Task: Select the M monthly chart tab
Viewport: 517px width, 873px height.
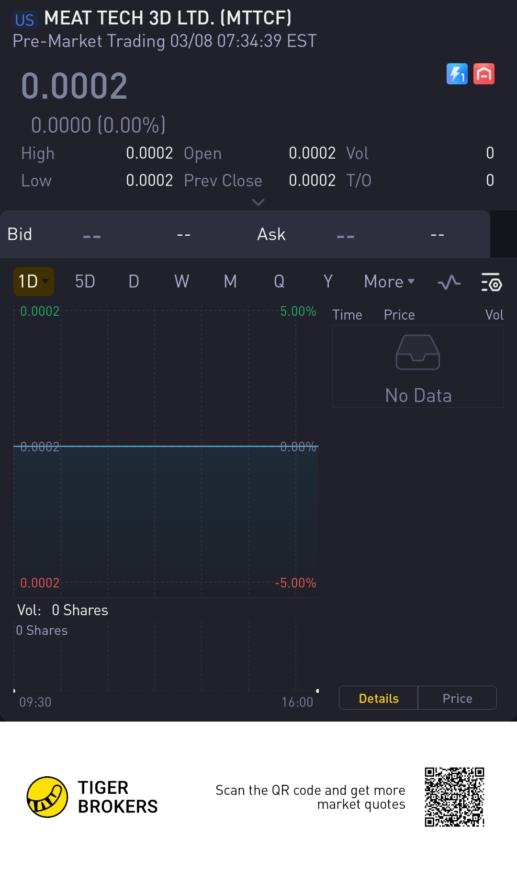Action: click(230, 282)
